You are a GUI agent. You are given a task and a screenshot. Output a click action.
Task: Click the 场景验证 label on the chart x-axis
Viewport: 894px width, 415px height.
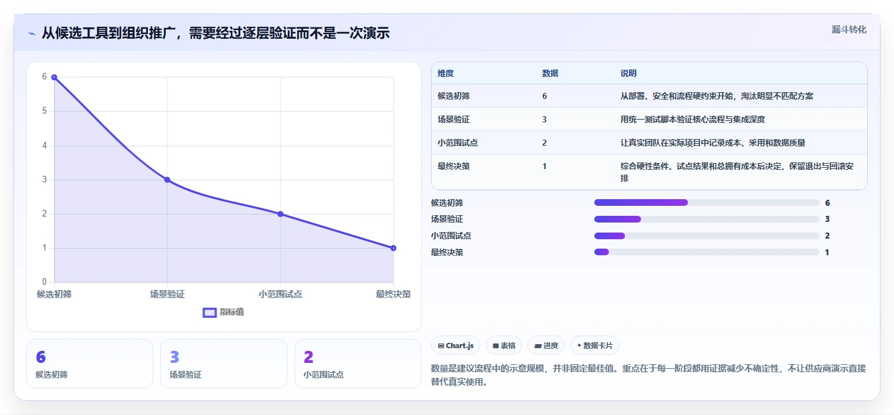coord(167,294)
